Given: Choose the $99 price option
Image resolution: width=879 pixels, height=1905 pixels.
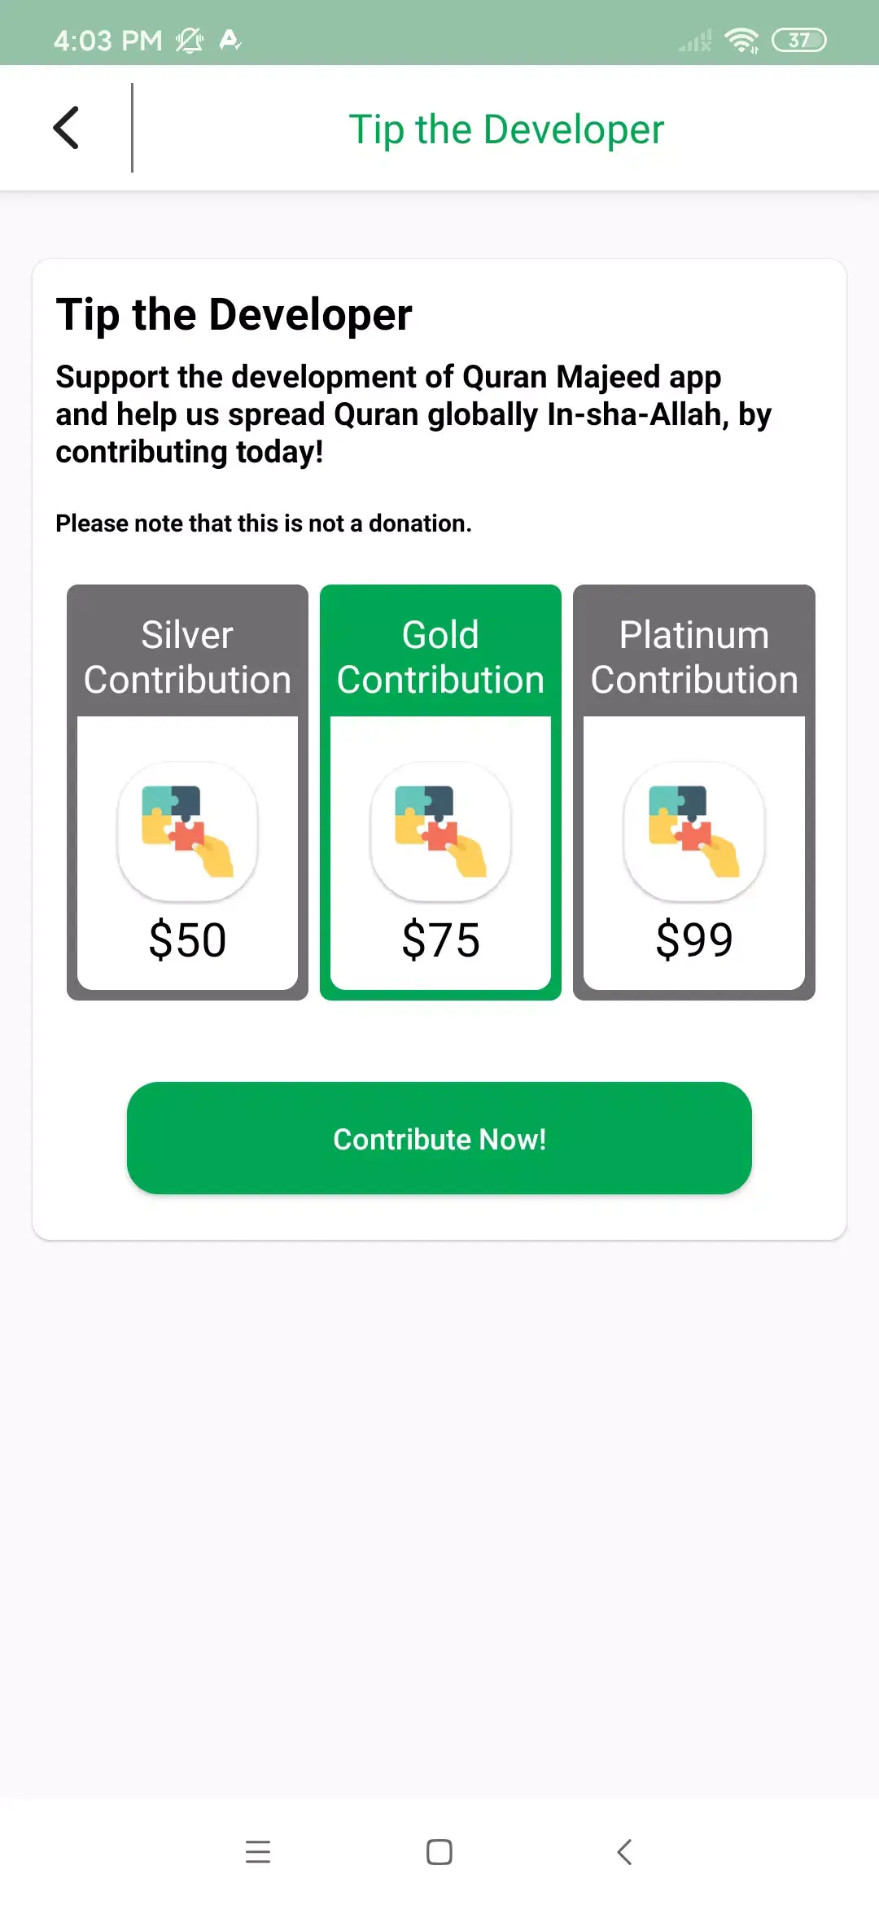Looking at the screenshot, I should (694, 939).
